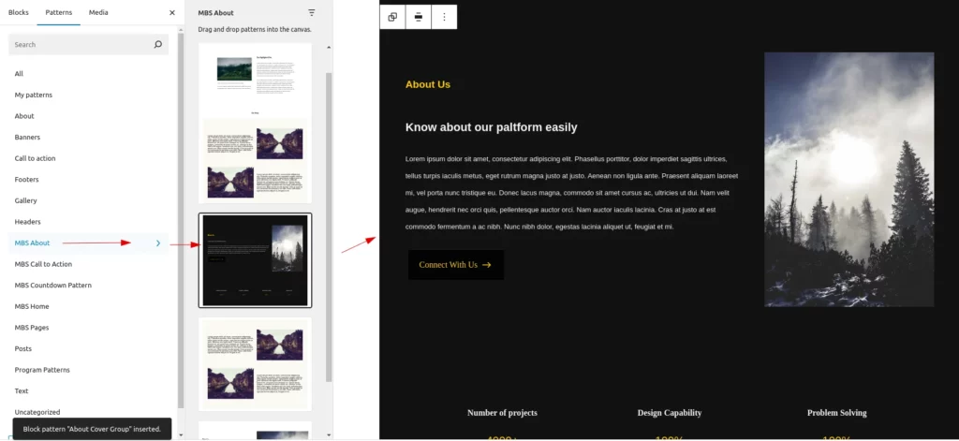Select MBS Countdown Pattern category
959x441 pixels.
coord(53,286)
